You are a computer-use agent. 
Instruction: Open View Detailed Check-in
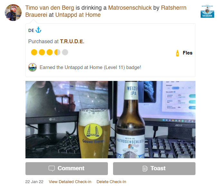coord(70,182)
